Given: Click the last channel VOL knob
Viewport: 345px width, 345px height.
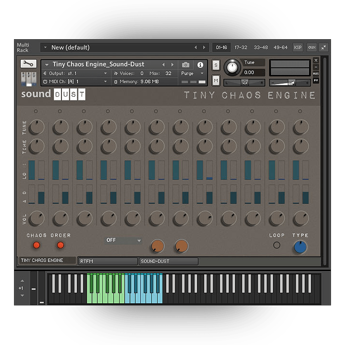Looking at the screenshot, I should pos(301,218).
